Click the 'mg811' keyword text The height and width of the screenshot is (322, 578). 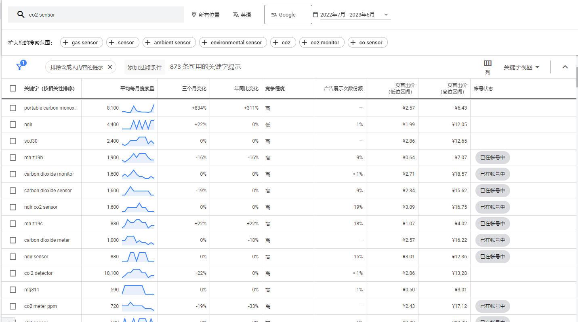click(x=32, y=290)
